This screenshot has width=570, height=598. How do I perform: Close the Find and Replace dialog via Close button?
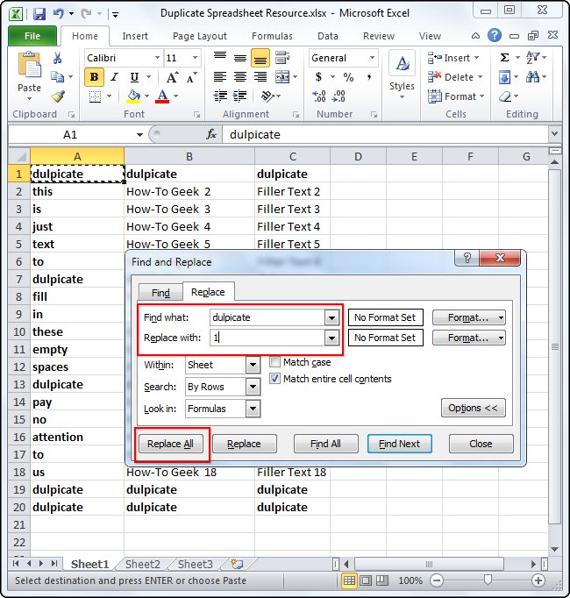click(481, 444)
